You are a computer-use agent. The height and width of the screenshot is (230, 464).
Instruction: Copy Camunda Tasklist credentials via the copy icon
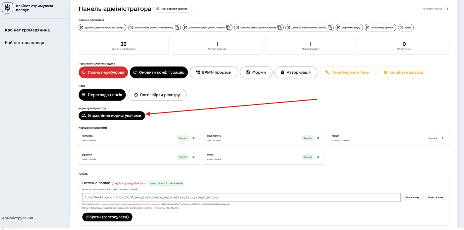click(280, 28)
